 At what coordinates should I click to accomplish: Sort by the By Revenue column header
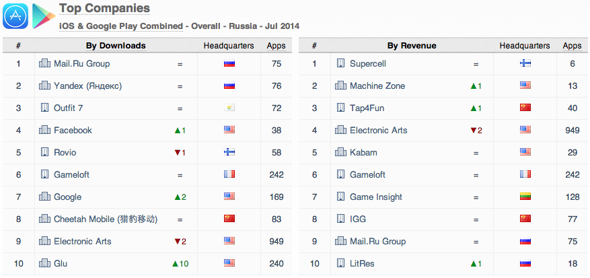pyautogui.click(x=412, y=46)
